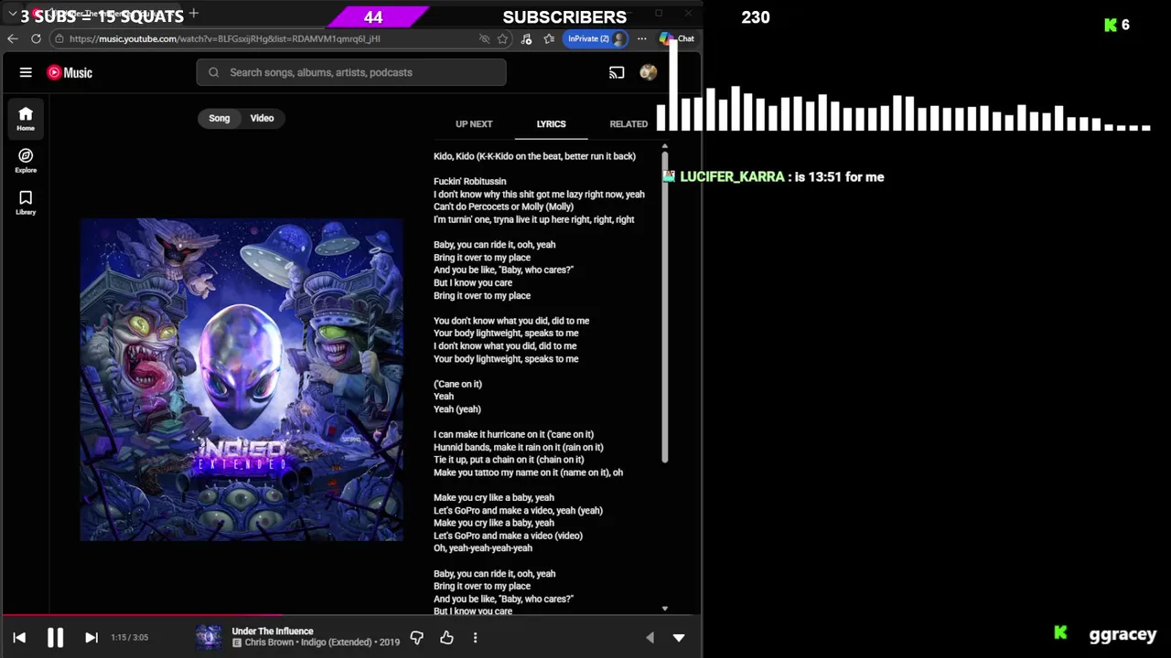Skip to the next track
1171x658 pixels.
(x=91, y=638)
